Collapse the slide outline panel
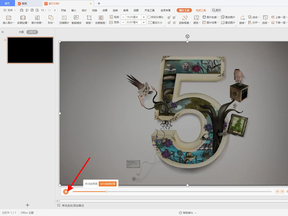The height and width of the screenshot is (216, 288). pos(3,32)
